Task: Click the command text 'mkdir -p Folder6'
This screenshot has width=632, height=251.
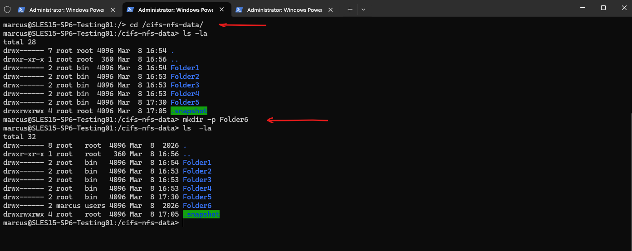Action: click(216, 120)
